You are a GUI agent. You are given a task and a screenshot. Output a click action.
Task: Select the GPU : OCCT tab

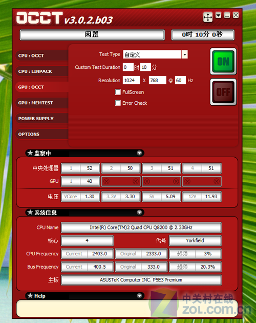coord(41,87)
